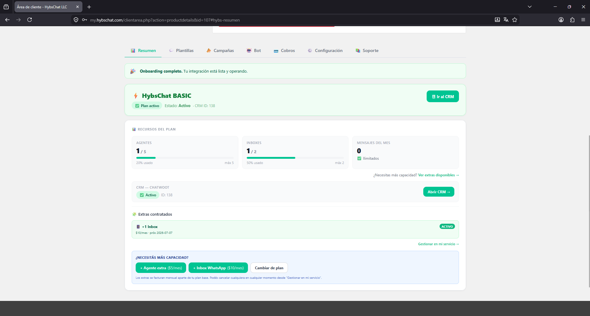Screen dimensions: 590x316
Task: Go to the Bot tab
Action: coord(254,50)
